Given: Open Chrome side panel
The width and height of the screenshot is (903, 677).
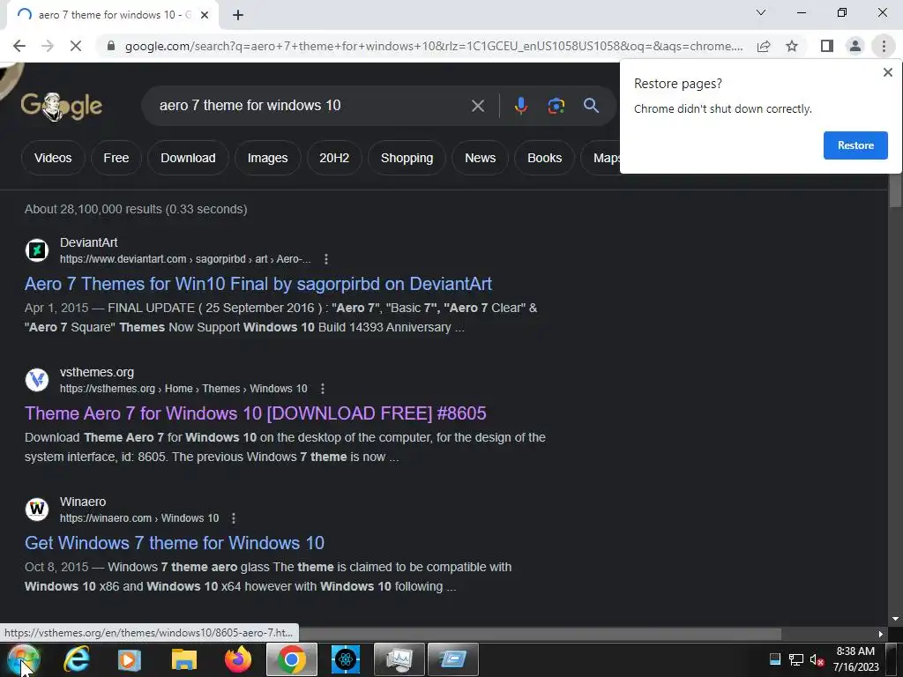Looking at the screenshot, I should click(827, 46).
